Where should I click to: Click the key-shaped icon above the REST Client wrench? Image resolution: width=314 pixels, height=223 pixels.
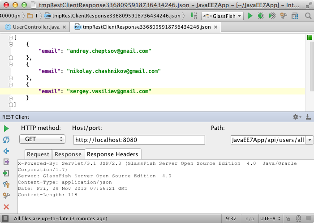(6, 184)
